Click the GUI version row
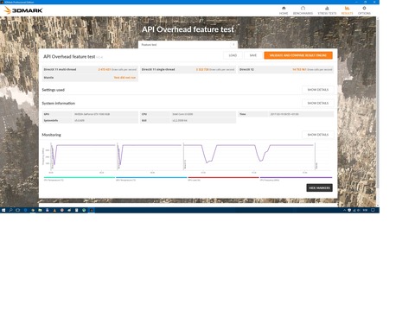This screenshot has height=311, width=415. [x=188, y=120]
